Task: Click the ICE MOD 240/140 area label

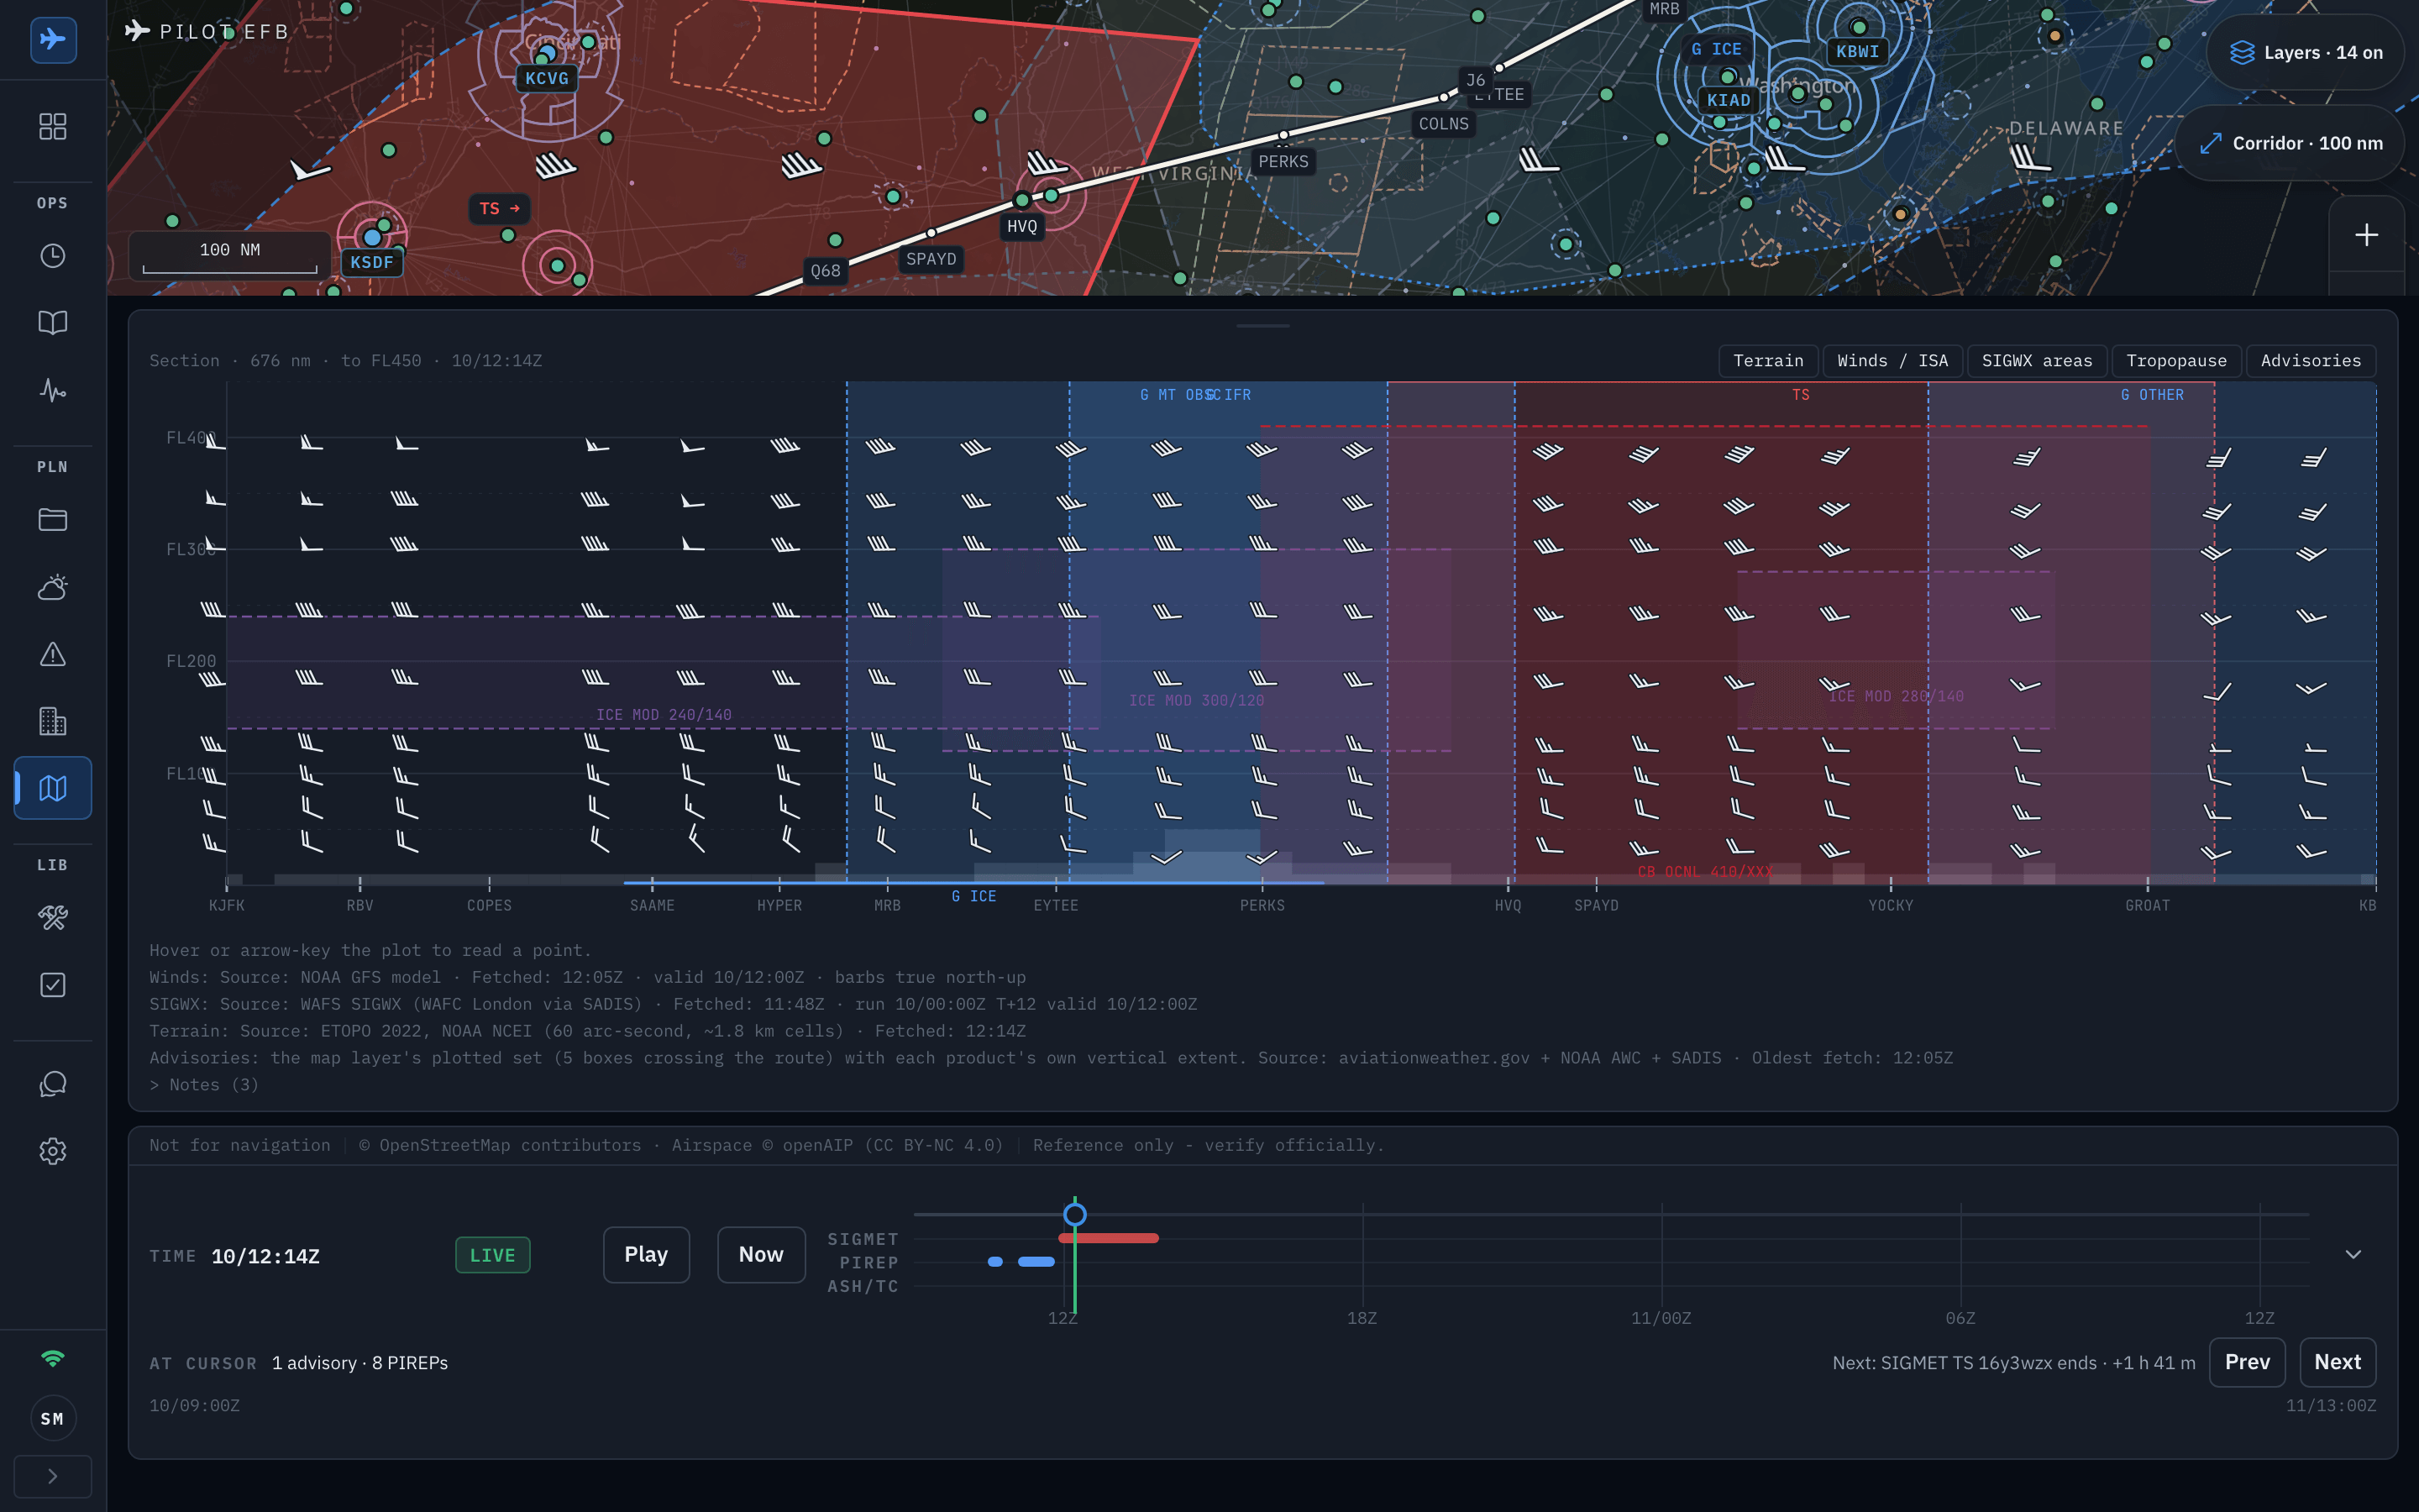Action: click(x=664, y=715)
